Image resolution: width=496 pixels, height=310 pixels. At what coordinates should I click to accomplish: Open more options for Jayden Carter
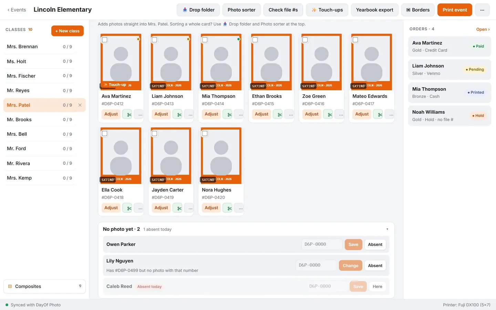(x=189, y=208)
